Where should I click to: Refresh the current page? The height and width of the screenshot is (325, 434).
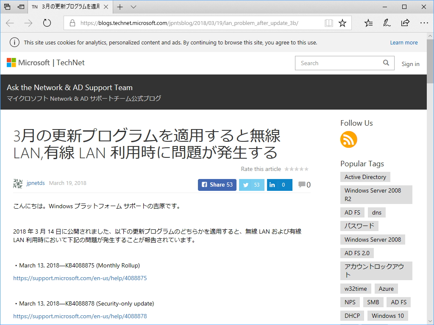click(47, 23)
